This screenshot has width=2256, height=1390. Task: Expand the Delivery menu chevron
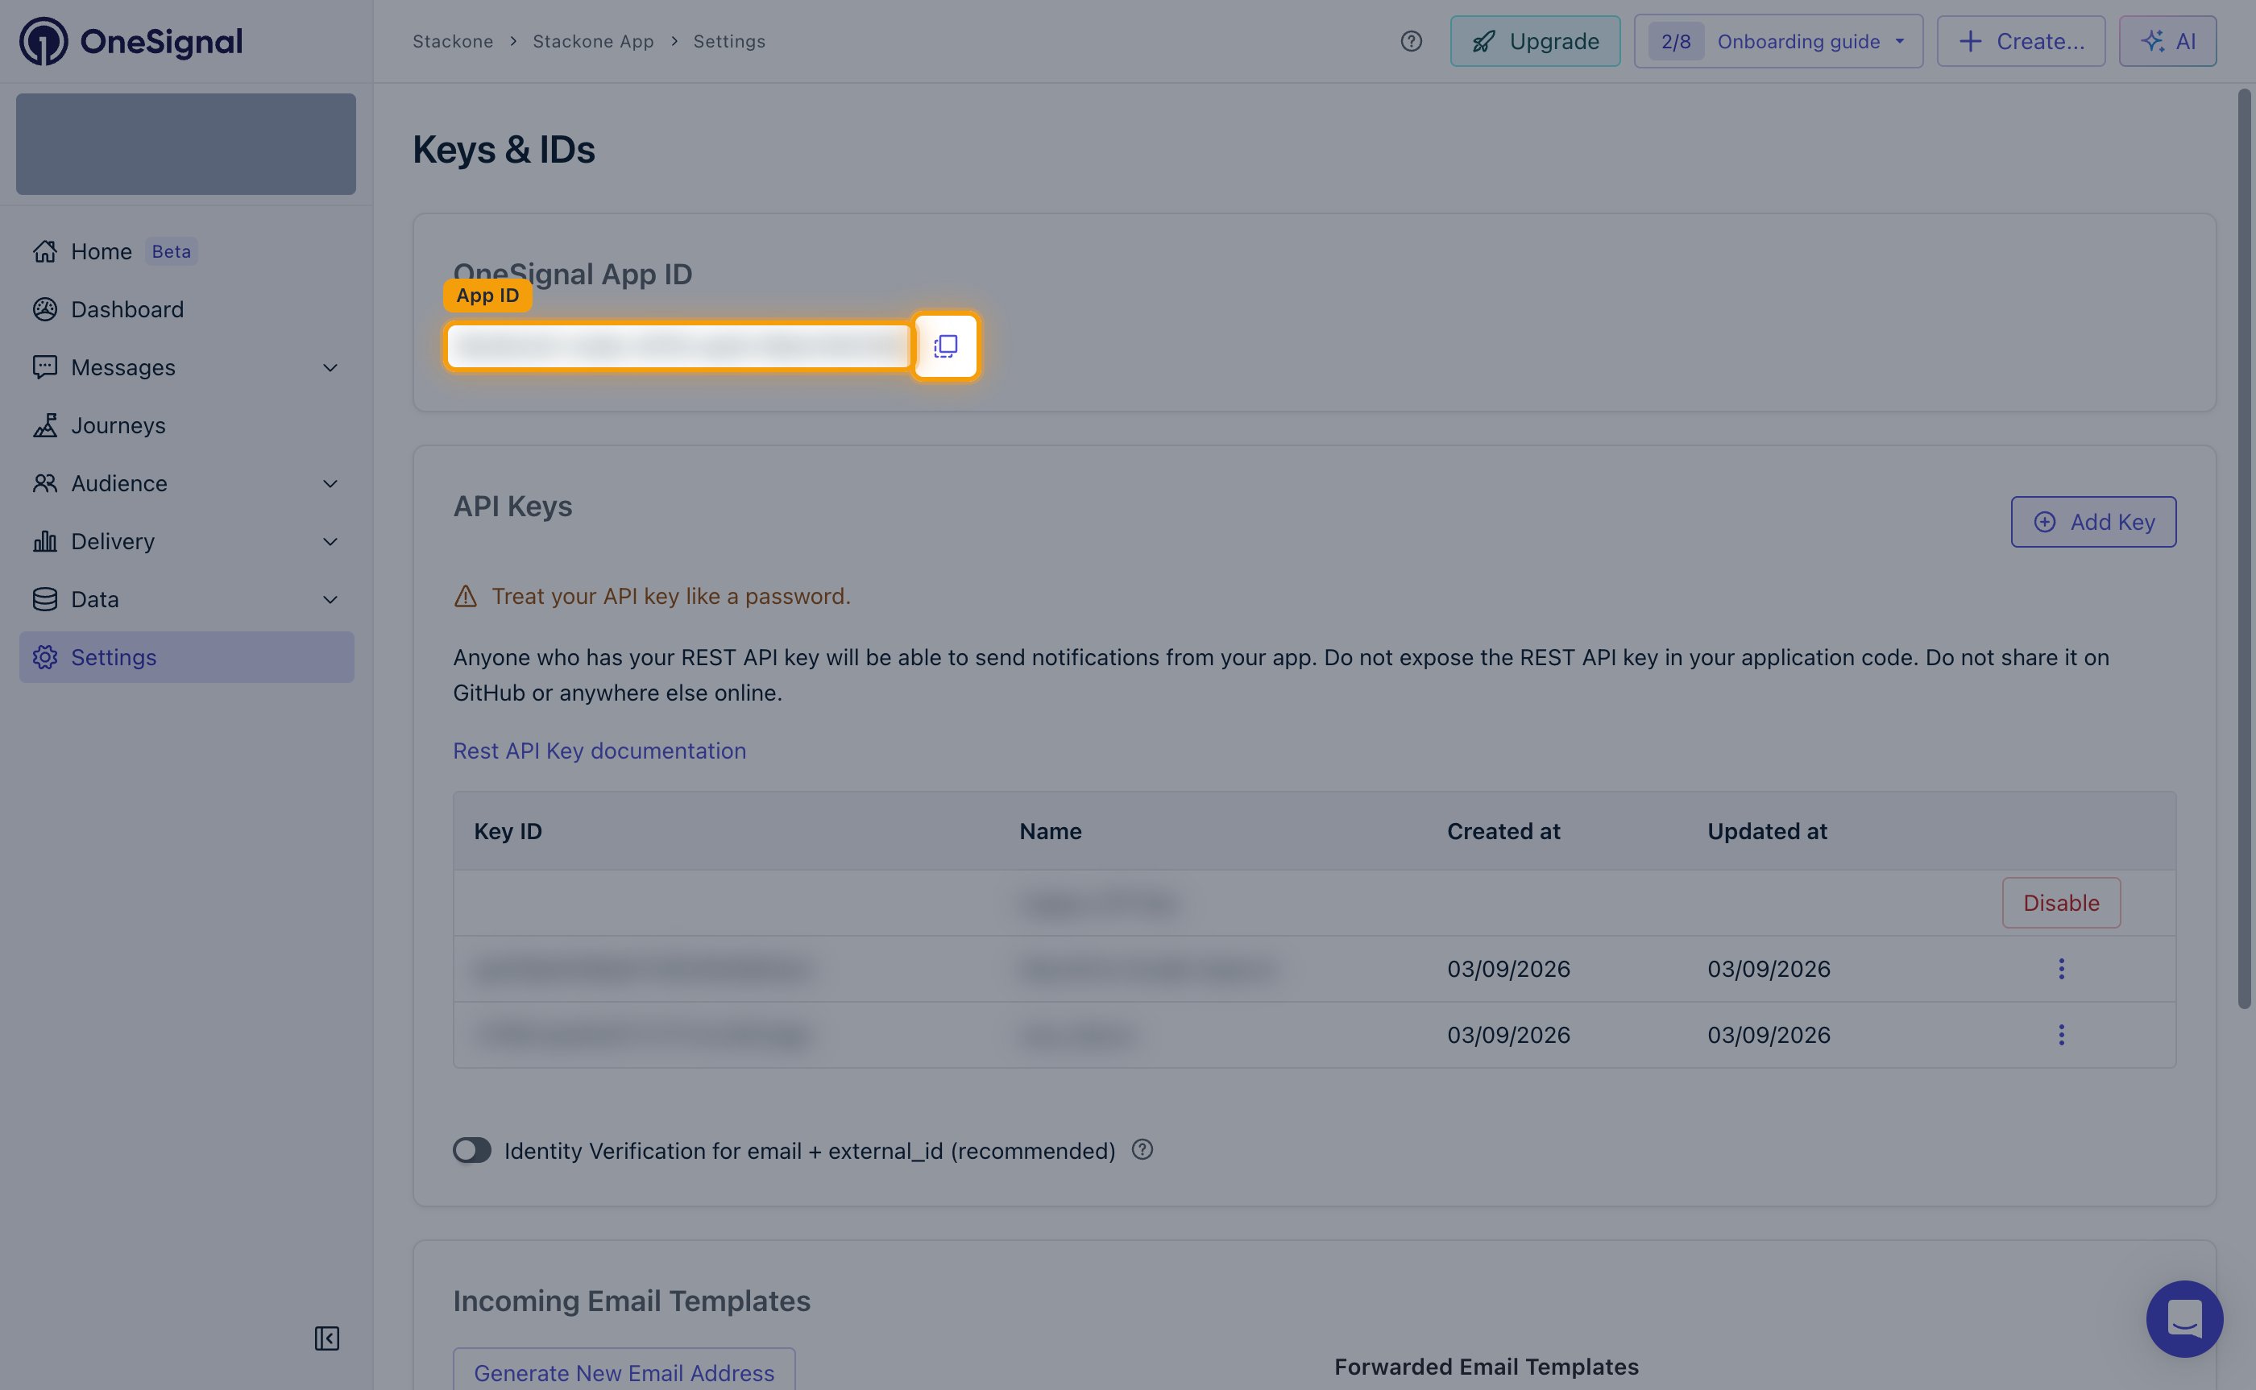[330, 541]
